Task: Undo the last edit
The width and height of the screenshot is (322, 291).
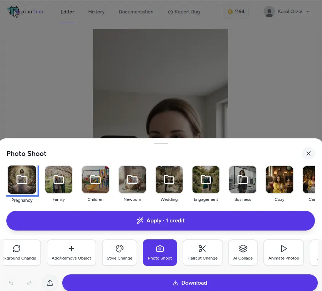Action: (x=11, y=283)
